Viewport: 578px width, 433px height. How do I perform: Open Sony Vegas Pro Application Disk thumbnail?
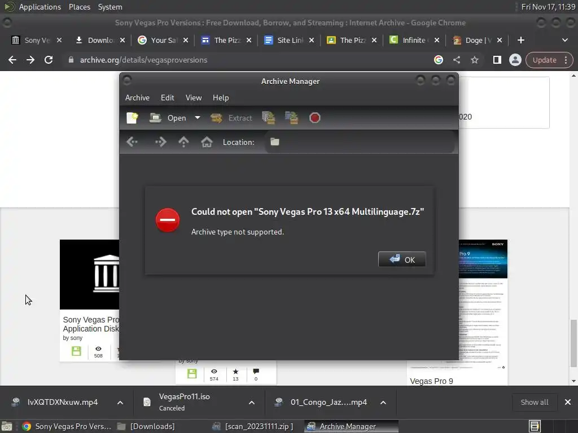[90, 275]
